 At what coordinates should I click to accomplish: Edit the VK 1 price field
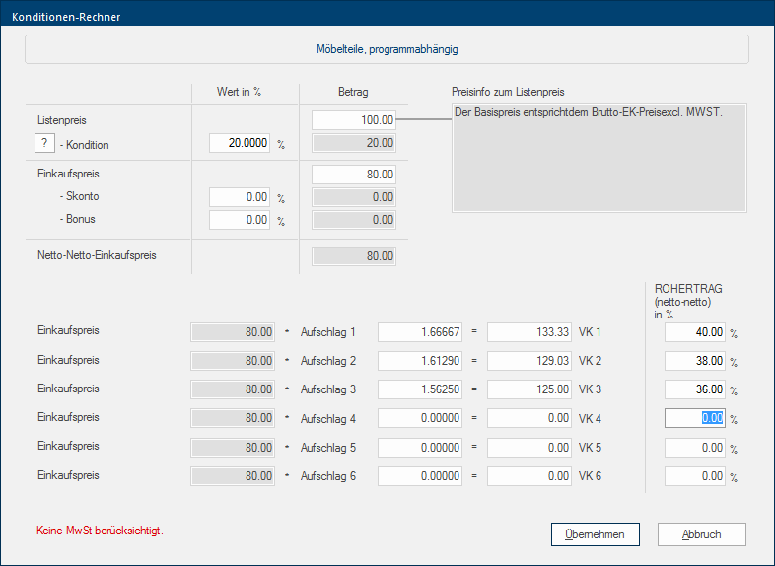[529, 333]
